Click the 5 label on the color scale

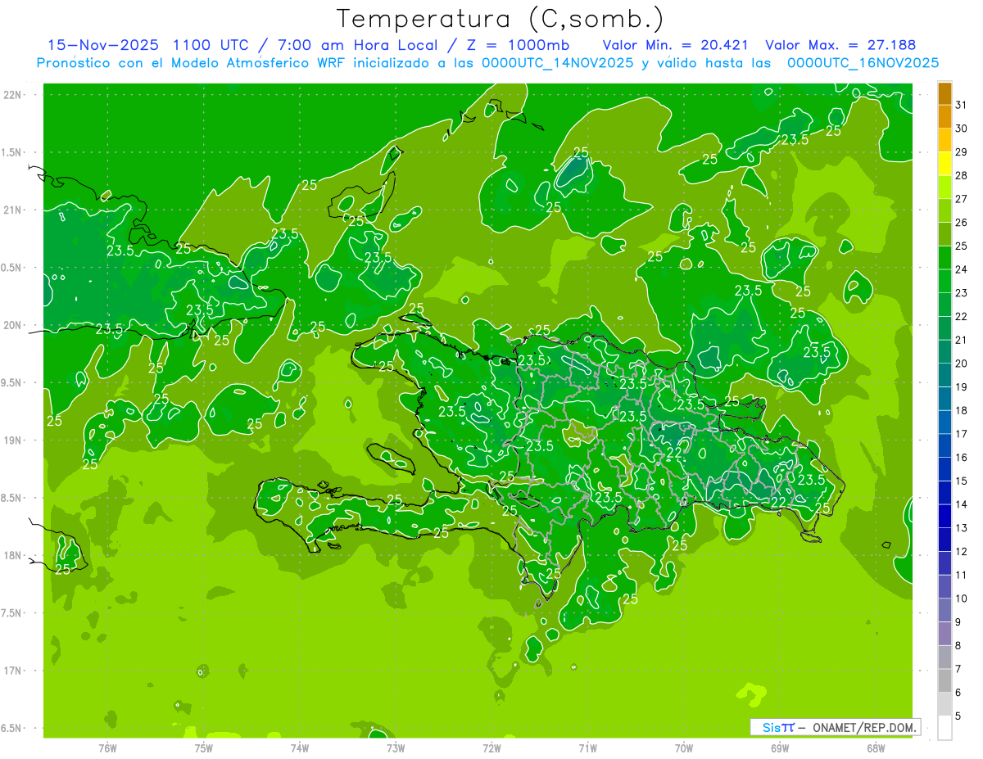(x=958, y=716)
